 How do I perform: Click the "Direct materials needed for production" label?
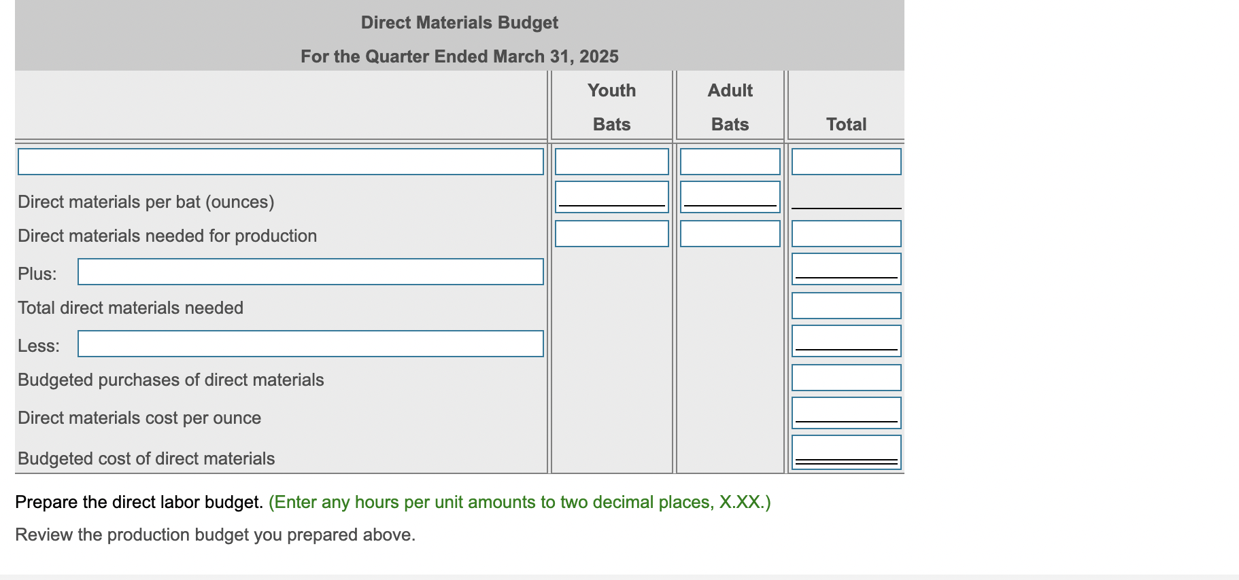pyautogui.click(x=167, y=236)
